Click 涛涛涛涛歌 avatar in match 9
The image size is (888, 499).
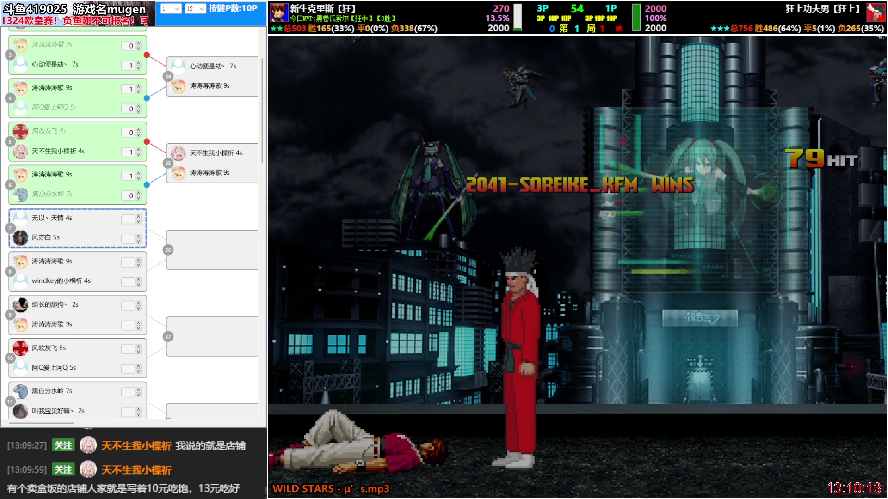pos(21,324)
